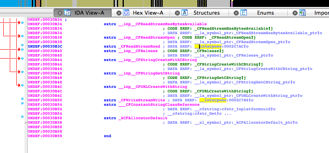Click the blue dot next to kCFAllocatorDefault line
The height and width of the screenshot is (153, 329).
pyautogui.click(x=22, y=117)
